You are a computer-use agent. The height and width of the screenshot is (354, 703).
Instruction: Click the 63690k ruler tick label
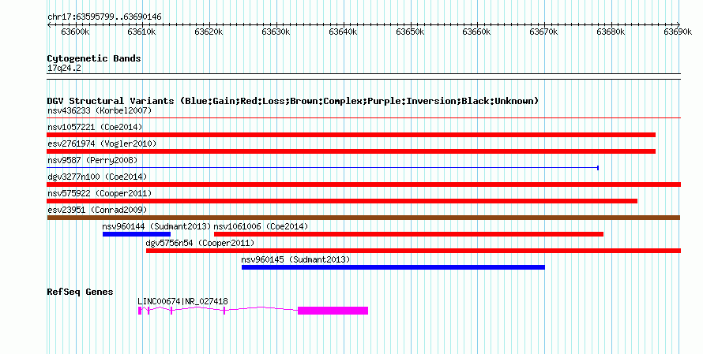(678, 32)
